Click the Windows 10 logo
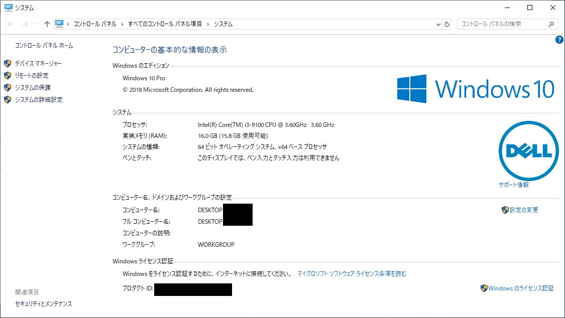This screenshot has width=565, height=318. click(476, 89)
